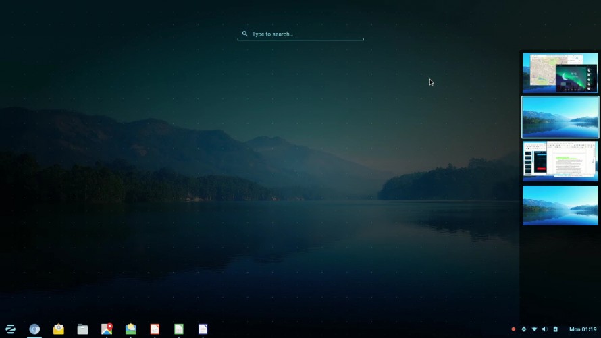
Task: Open the calendar from Mon 01:19 clock
Action: (583, 329)
